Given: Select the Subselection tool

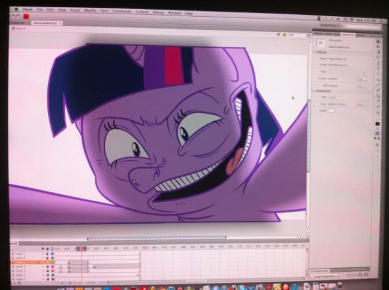Looking at the screenshot, I should point(378,47).
